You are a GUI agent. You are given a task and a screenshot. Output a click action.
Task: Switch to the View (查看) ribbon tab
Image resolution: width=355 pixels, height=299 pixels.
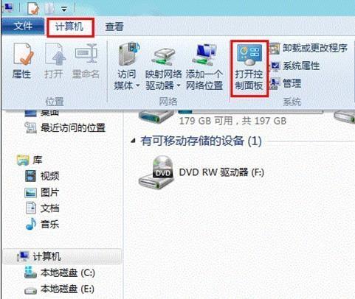114,27
